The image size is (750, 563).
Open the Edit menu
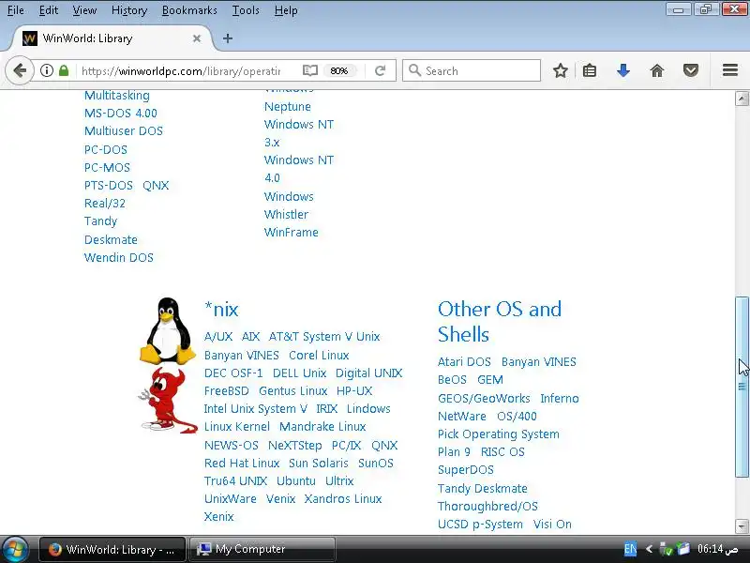pos(49,10)
